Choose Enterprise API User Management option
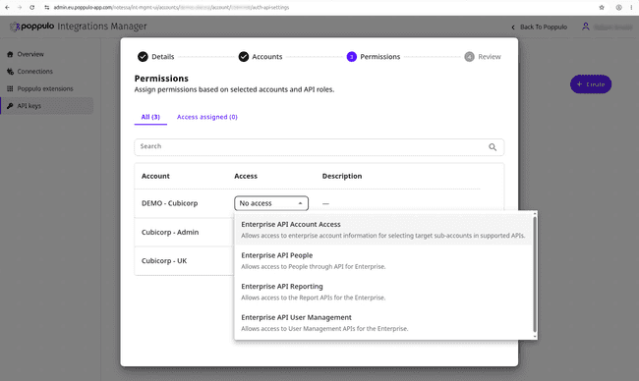Viewport: 639px width, 381px height. click(x=383, y=323)
